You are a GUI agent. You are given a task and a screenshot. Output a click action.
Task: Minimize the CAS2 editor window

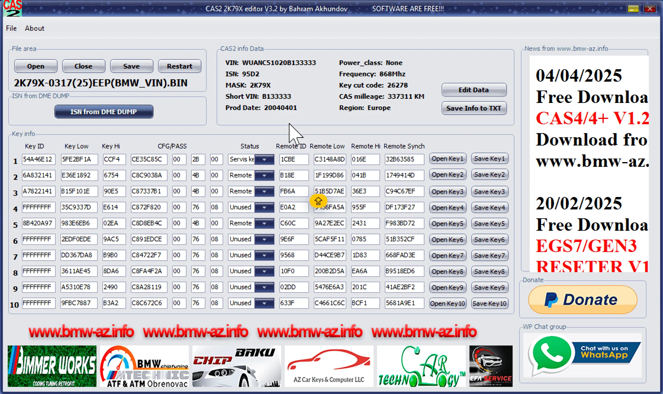[x=633, y=9]
